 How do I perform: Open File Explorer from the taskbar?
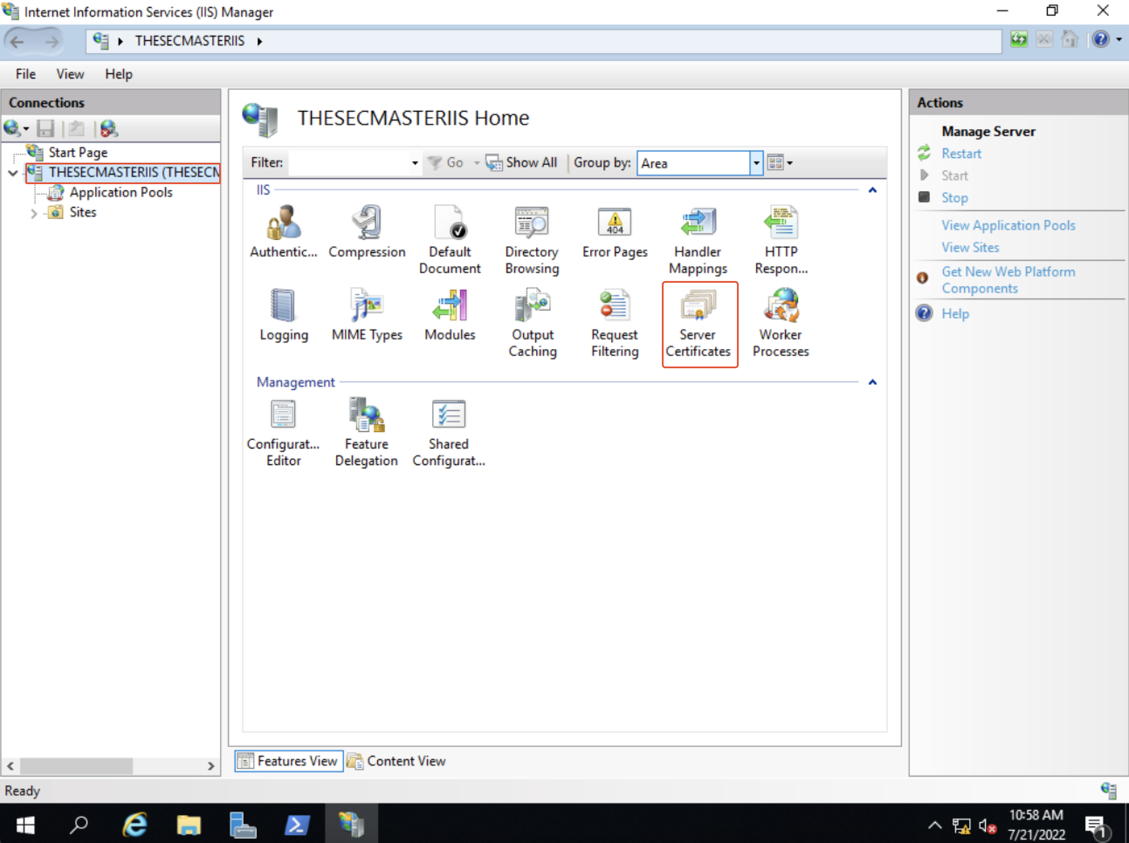coord(189,824)
